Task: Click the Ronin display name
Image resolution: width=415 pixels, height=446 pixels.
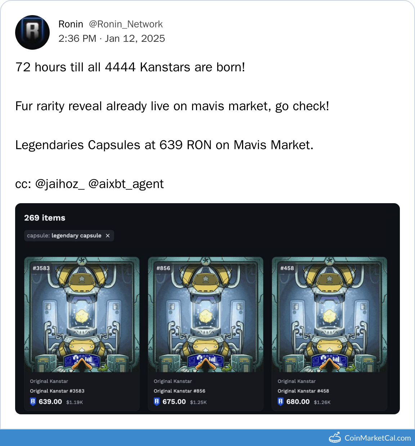Action: pyautogui.click(x=71, y=24)
